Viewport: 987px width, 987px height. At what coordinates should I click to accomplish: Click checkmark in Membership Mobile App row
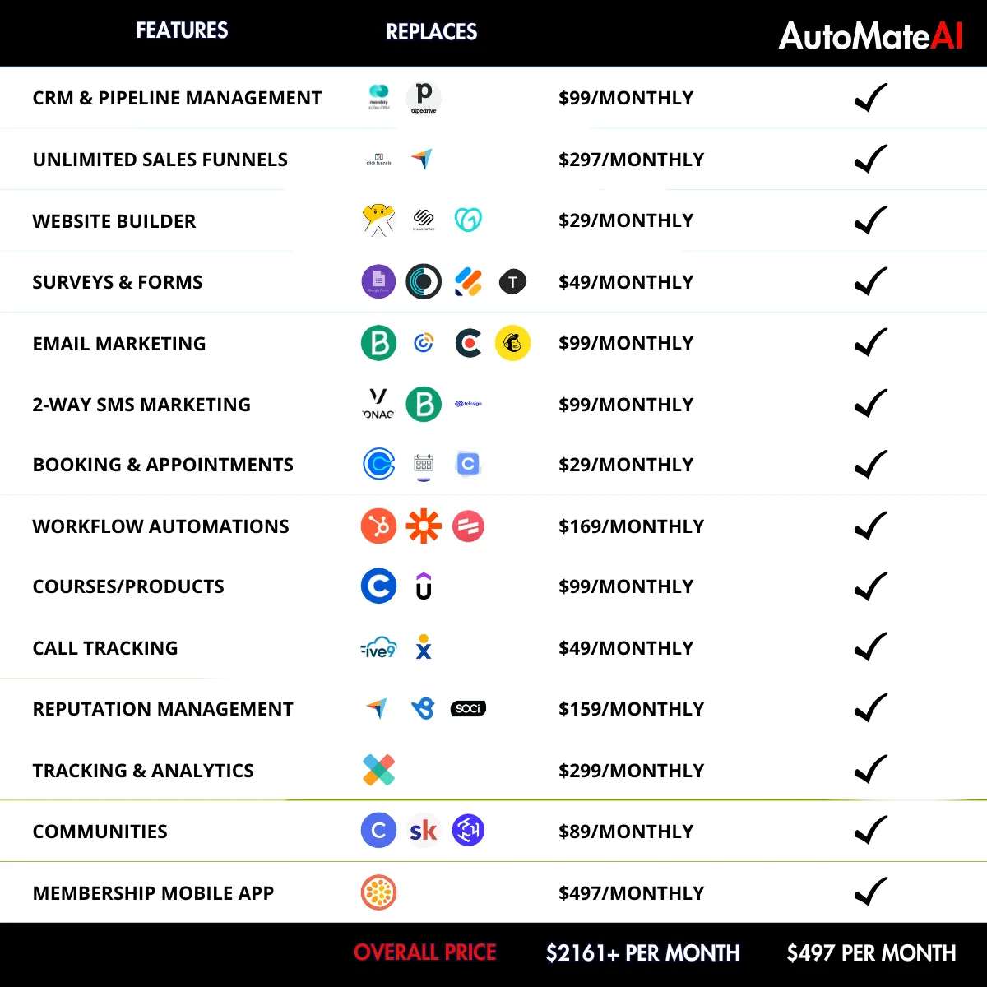click(x=871, y=892)
